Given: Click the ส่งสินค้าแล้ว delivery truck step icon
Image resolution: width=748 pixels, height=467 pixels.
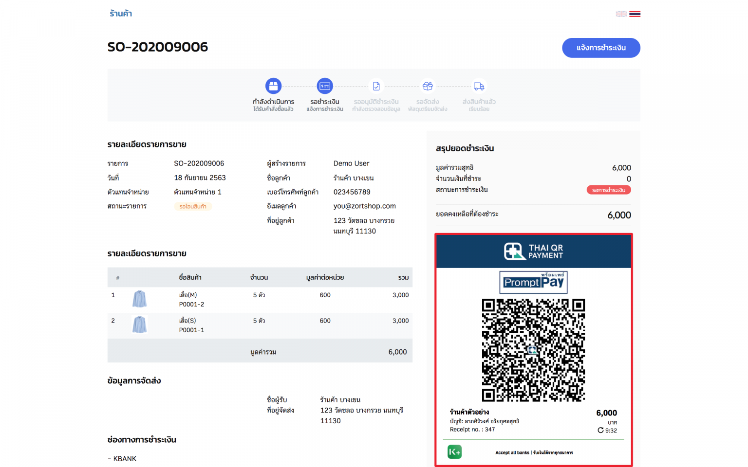Looking at the screenshot, I should pyautogui.click(x=479, y=86).
